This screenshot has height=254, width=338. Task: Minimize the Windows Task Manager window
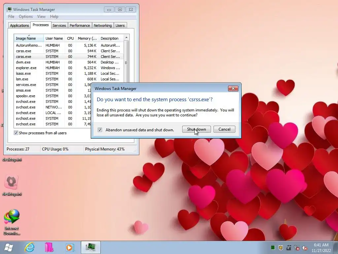pyautogui.click(x=109, y=10)
